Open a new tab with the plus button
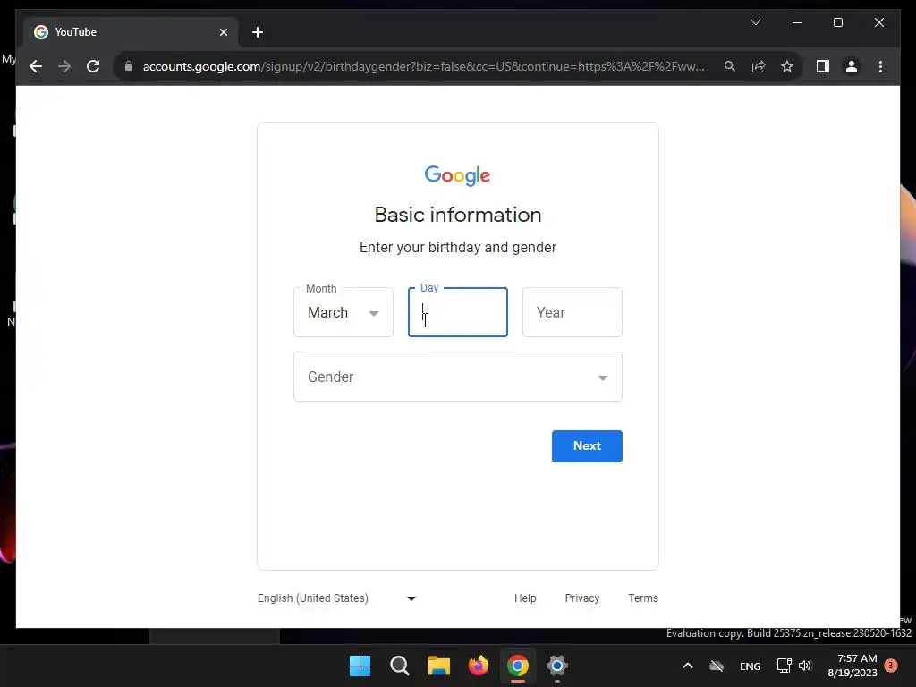Image resolution: width=916 pixels, height=687 pixels. click(258, 32)
